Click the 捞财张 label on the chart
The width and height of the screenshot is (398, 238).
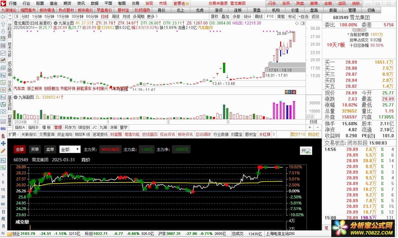pos(290,92)
